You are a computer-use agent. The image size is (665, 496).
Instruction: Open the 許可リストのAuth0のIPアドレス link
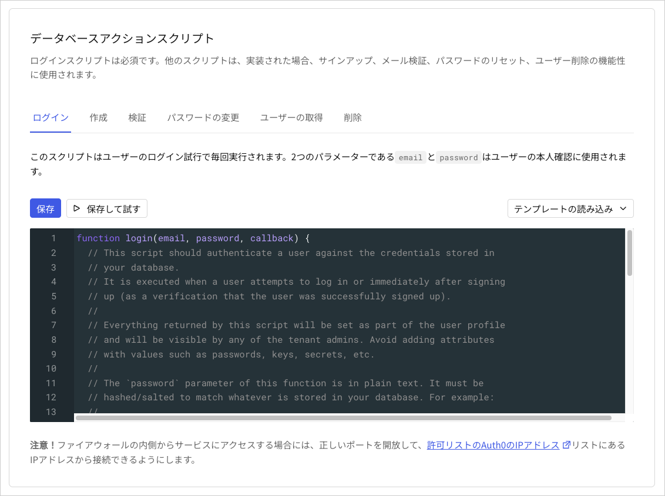click(492, 445)
